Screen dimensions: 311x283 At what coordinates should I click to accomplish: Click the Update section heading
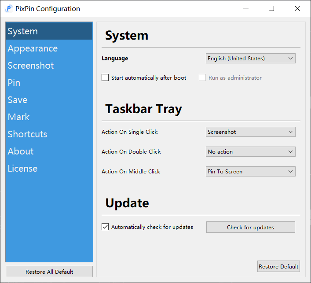point(127,203)
